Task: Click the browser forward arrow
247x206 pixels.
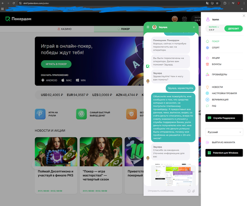Action: pos(8,3)
